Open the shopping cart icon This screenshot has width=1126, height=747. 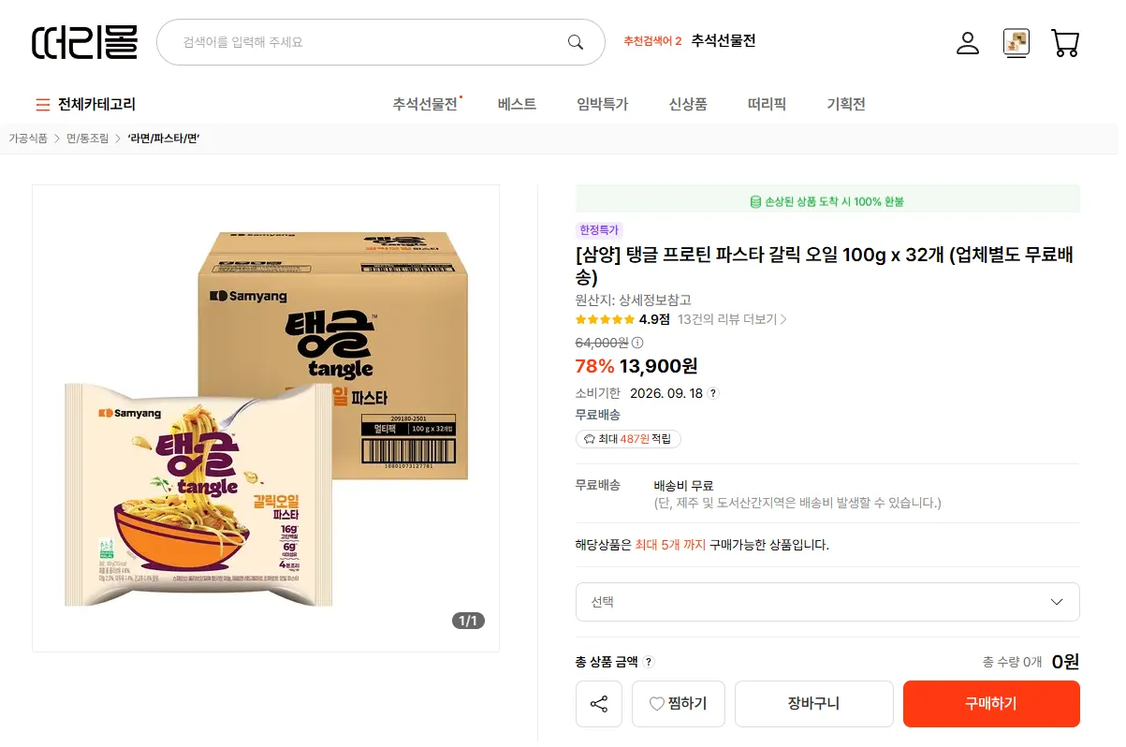coord(1065,43)
